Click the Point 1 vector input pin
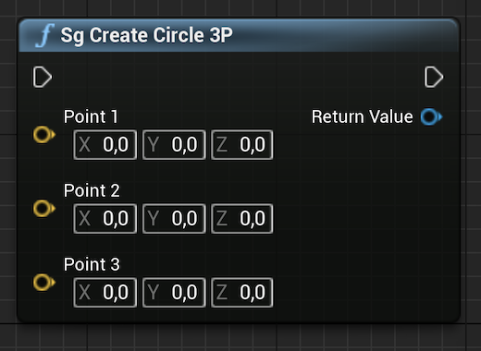This screenshot has height=351, width=481. pos(44,135)
